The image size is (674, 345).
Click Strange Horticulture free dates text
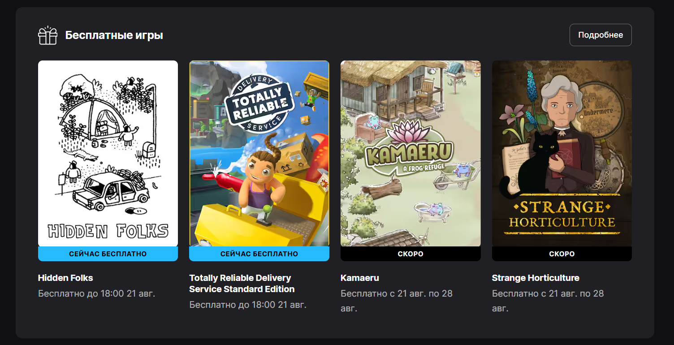548,301
